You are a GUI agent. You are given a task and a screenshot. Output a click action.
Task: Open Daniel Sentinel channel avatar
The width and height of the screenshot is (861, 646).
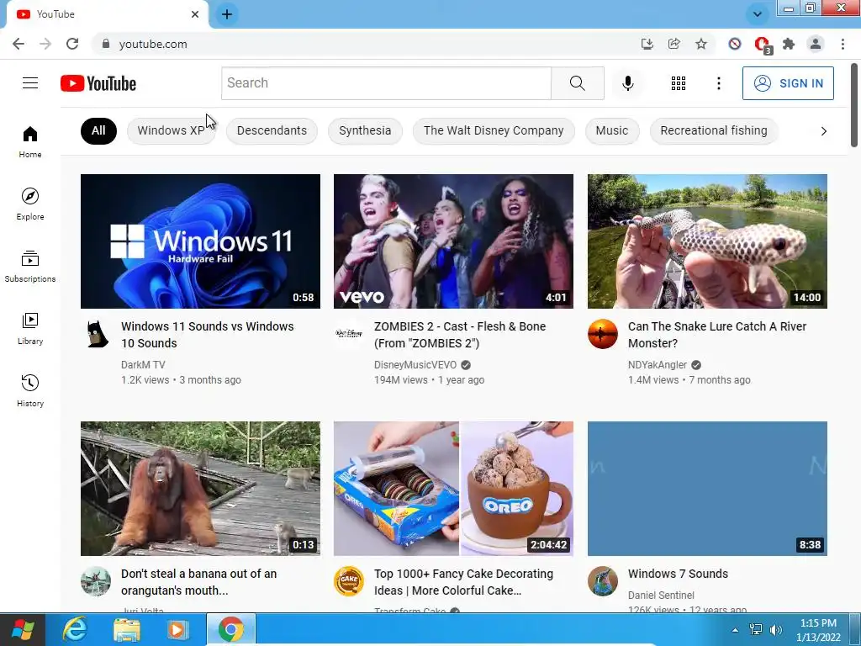tap(602, 581)
